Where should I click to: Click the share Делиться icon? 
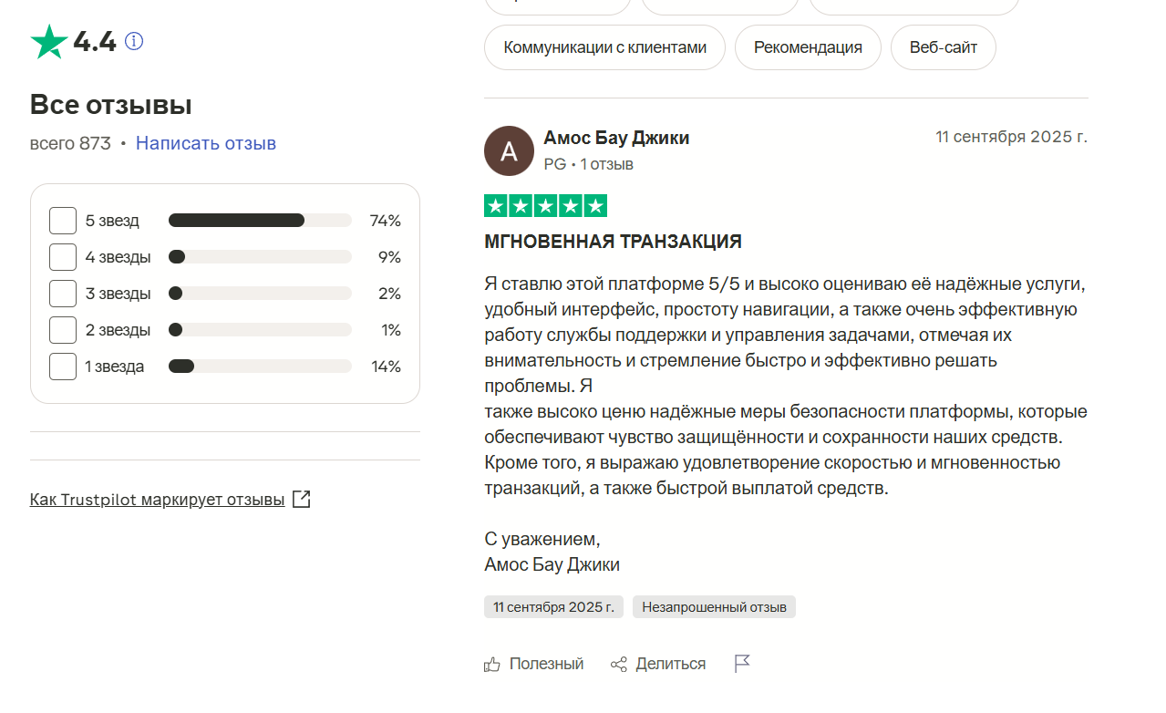tap(619, 664)
